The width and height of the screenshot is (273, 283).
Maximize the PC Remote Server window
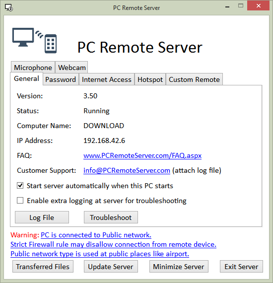(x=241, y=6)
